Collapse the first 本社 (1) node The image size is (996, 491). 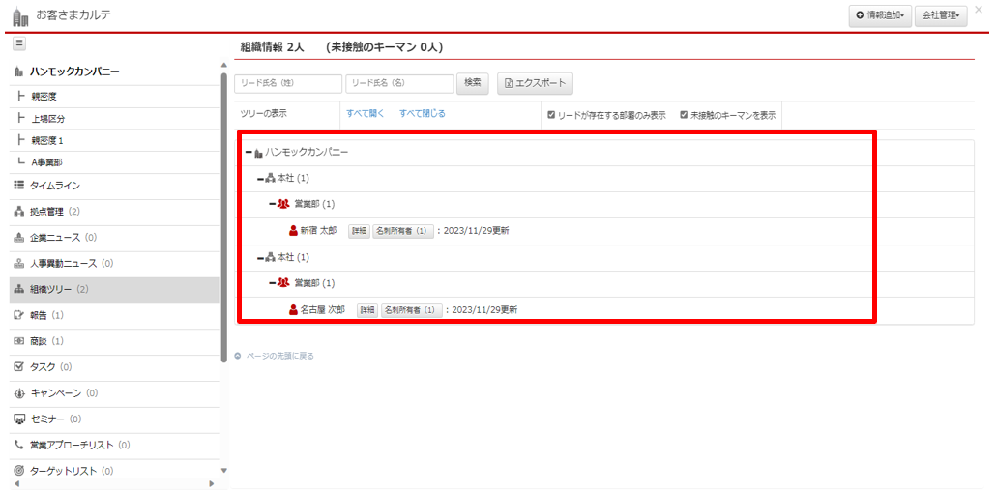[260, 179]
